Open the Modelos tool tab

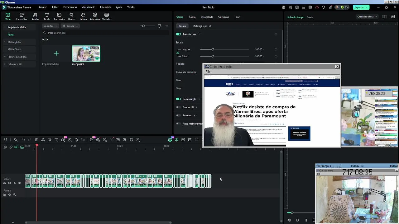point(107,16)
